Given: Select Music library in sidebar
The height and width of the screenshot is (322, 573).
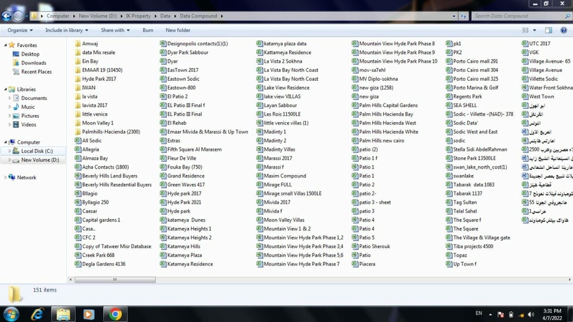Looking at the screenshot, I should [28, 107].
